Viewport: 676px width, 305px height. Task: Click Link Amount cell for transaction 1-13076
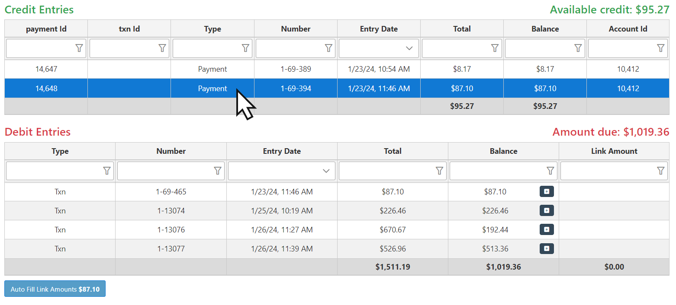point(614,230)
